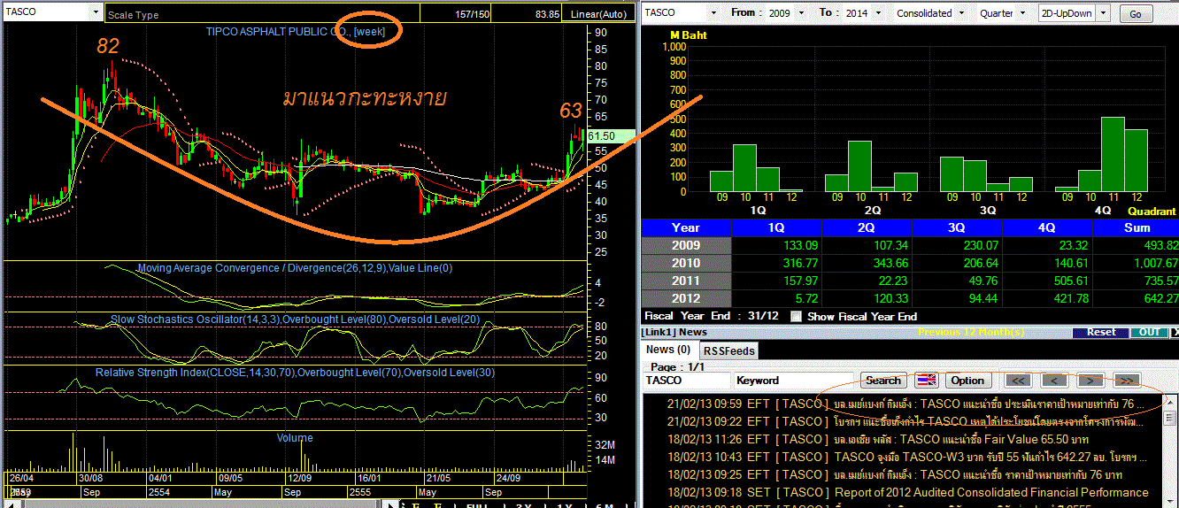Open the Scale Type Linear(Auto) selector
Image resolution: width=1179 pixels, height=508 pixels.
coord(598,14)
